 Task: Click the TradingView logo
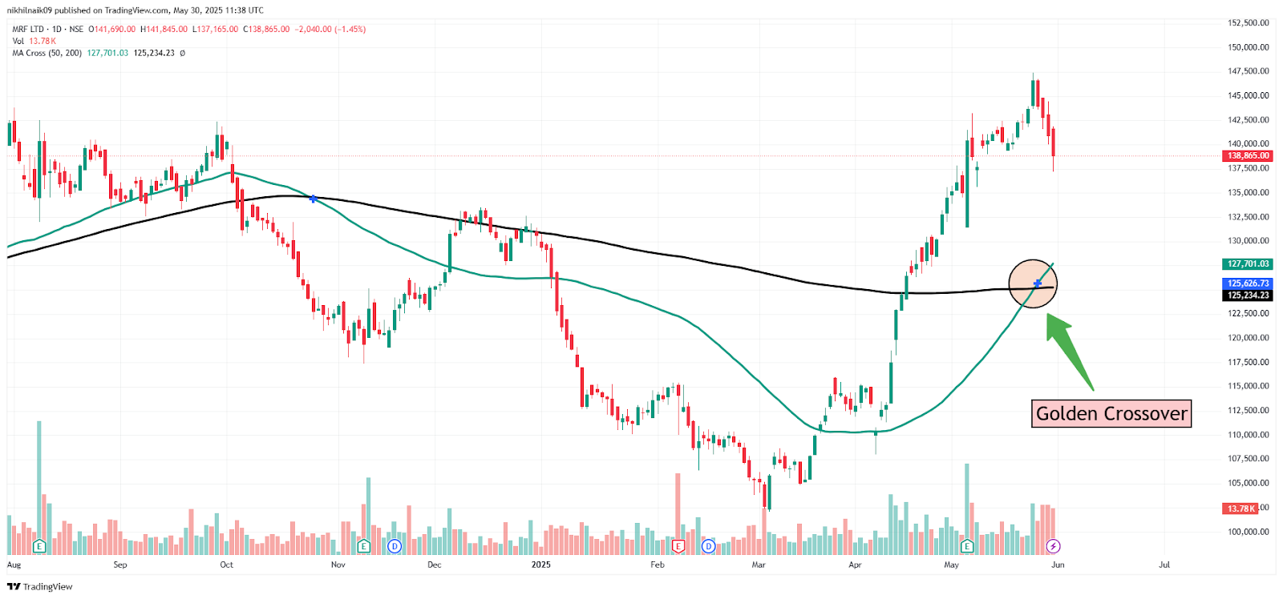[39, 587]
